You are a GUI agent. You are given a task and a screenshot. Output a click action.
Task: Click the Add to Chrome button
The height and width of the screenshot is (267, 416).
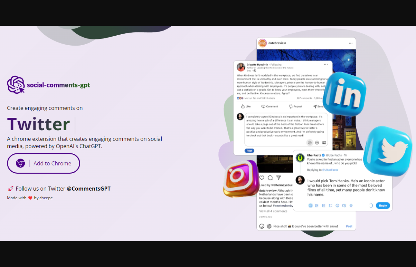43,163
